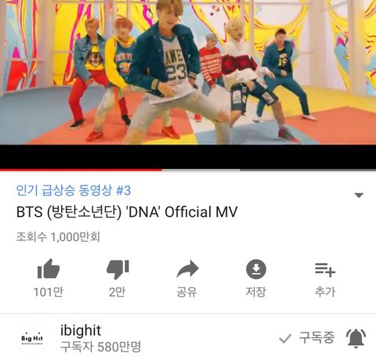Toggle the 구독중 subscribed checkmark
Screen dimensions: 376x364
[285, 338]
